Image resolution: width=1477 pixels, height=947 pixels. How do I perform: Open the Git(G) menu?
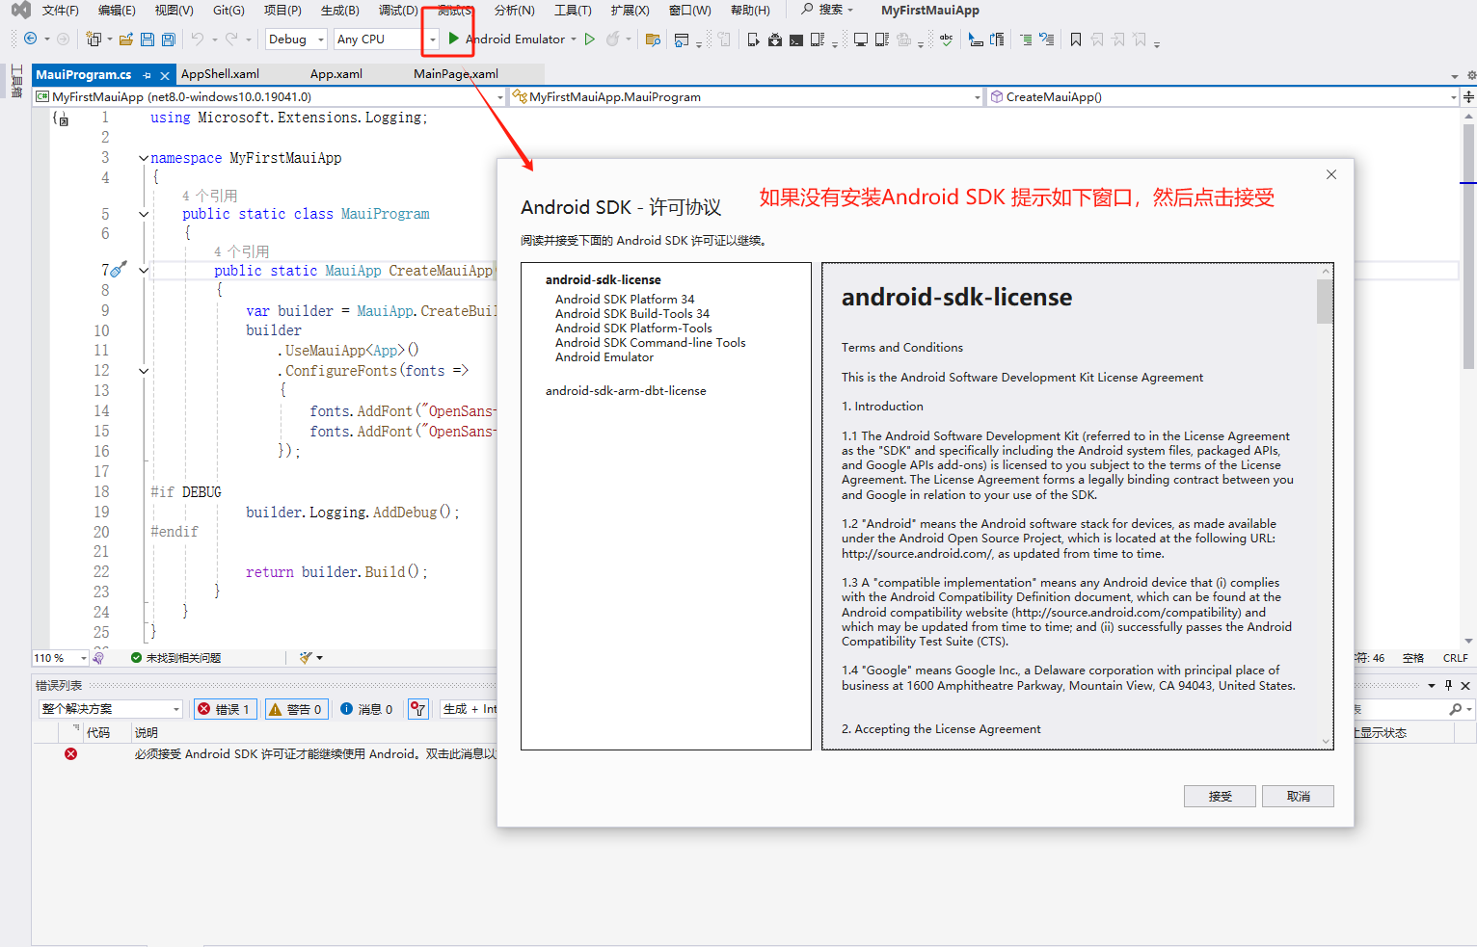(229, 11)
